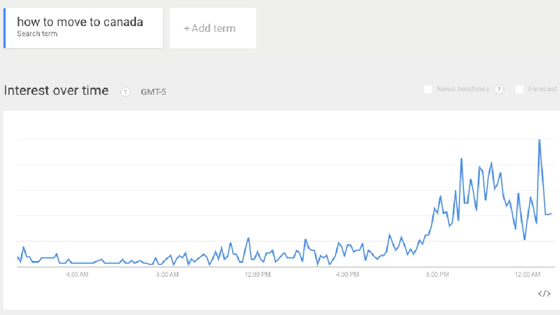Click the 12:00 AM axis label
The image size is (560, 315).
coord(528,274)
